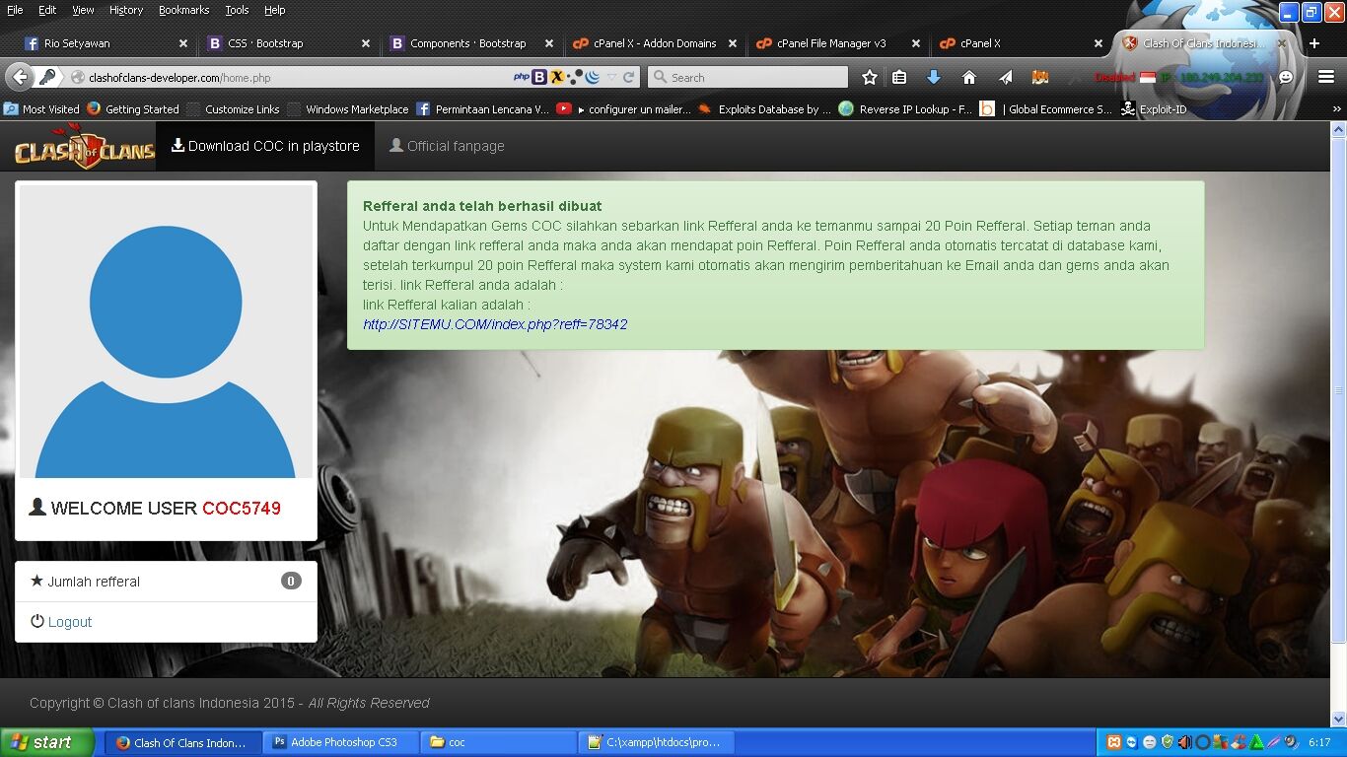Click the speaker volume tray icon
The height and width of the screenshot is (757, 1347).
click(x=1185, y=742)
